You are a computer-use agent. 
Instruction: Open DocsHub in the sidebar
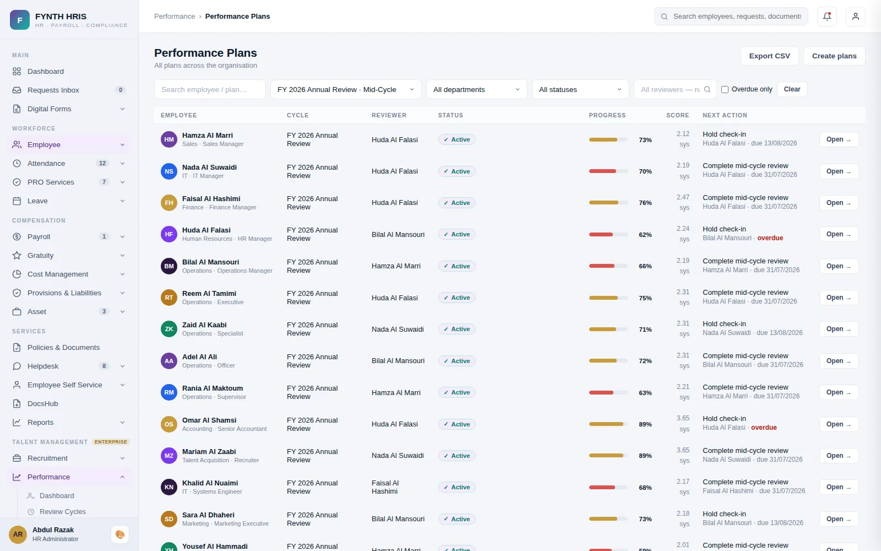pyautogui.click(x=69, y=404)
